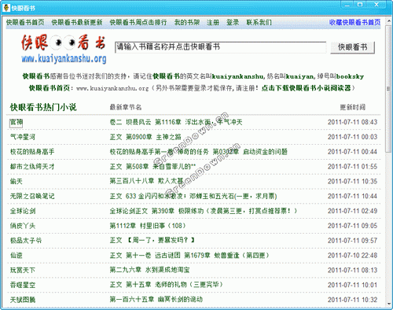This screenshot has width=393, height=310.
Task: Click 收藏快眼看书首页 bookmark link
Action: tap(354, 22)
